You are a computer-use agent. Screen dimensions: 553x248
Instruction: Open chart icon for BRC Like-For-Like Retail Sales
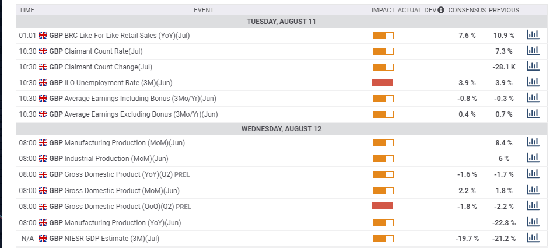tap(532, 35)
